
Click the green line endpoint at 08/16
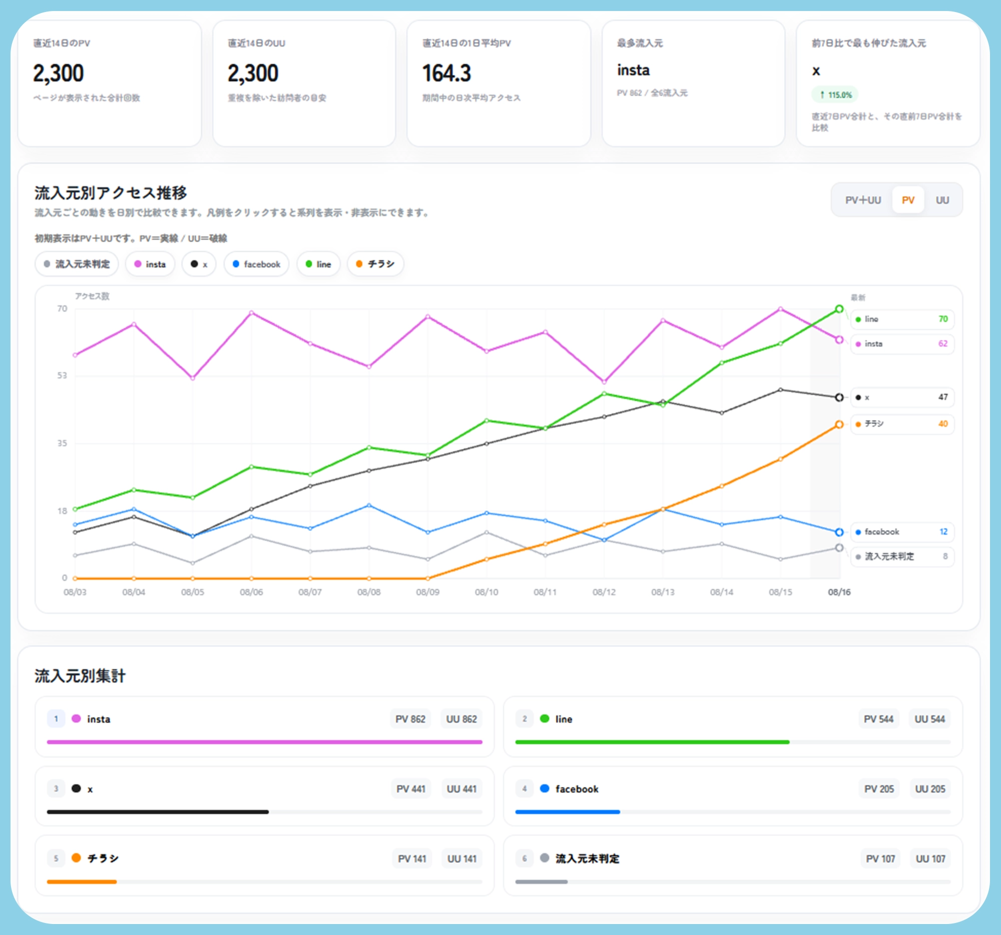[839, 309]
